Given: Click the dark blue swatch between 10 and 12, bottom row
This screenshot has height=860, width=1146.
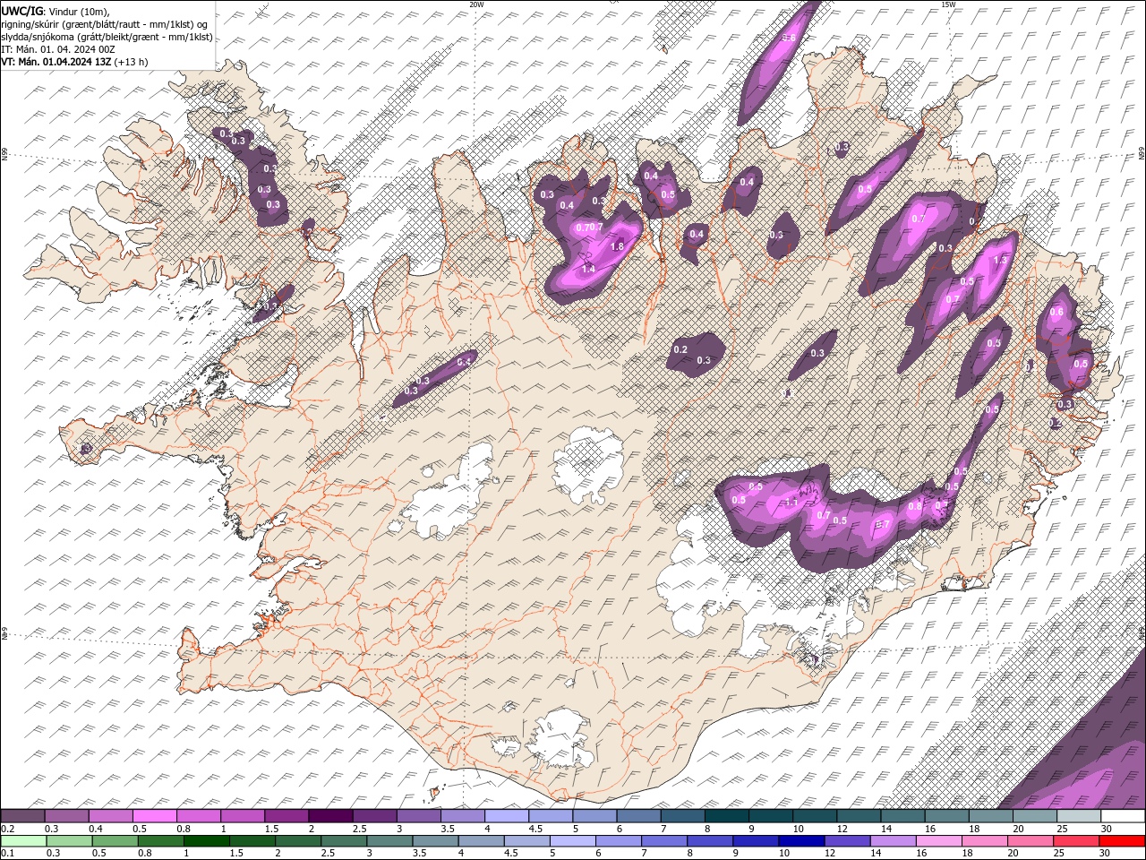Looking at the screenshot, I should pyautogui.click(x=800, y=841).
